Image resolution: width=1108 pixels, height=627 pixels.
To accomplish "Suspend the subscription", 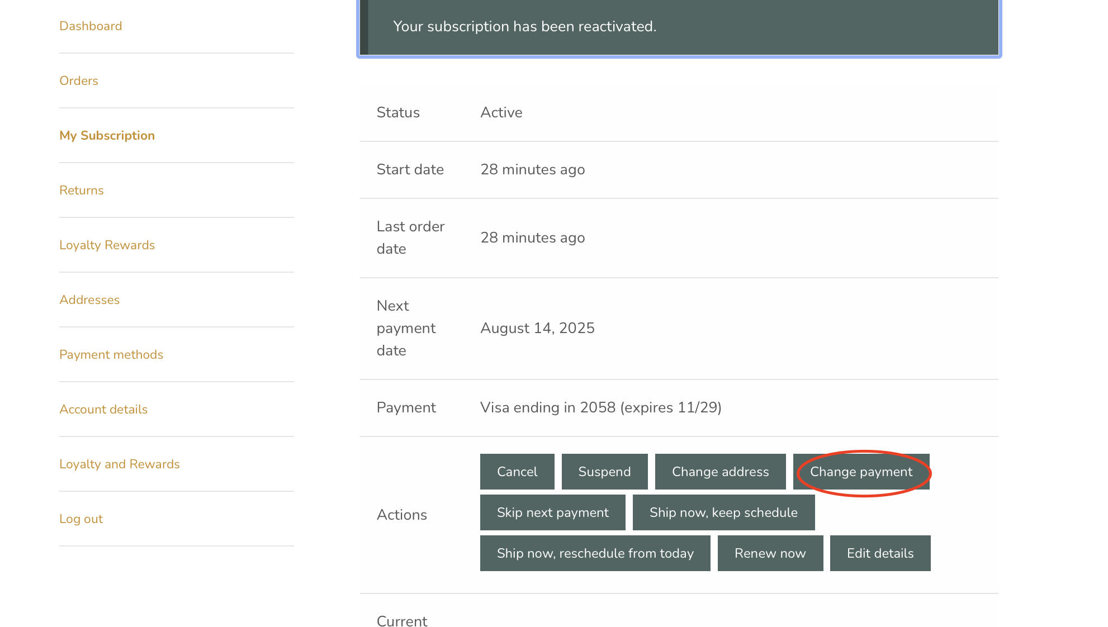I will pos(604,472).
